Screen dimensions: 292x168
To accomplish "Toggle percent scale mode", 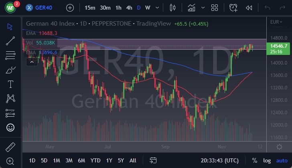I will [x=254, y=160].
